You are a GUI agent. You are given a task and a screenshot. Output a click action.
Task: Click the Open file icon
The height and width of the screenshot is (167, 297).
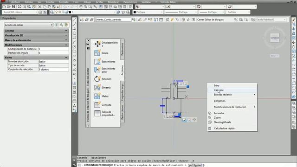tap(9, 6)
